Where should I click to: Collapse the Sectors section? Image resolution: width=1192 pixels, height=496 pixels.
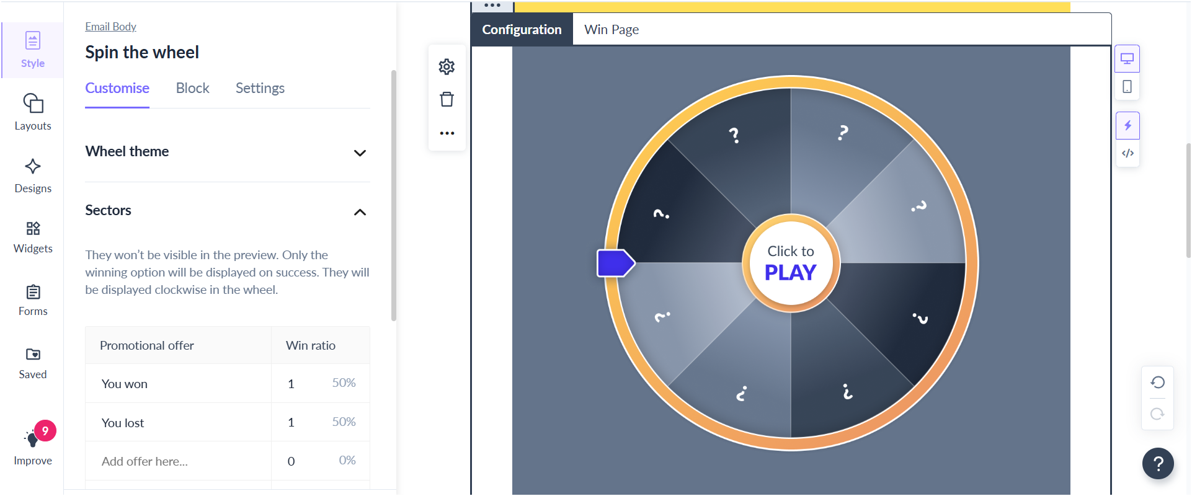(227, 211)
